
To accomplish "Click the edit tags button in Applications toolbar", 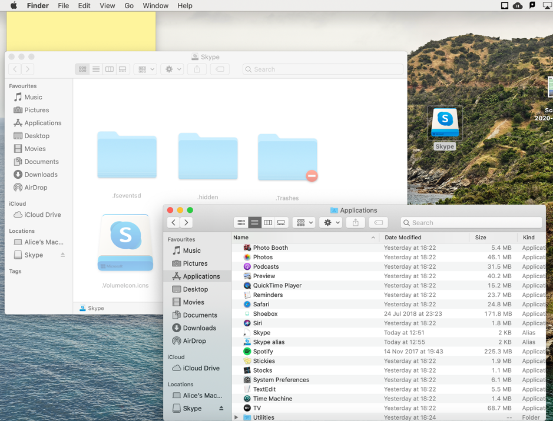I will (x=379, y=223).
